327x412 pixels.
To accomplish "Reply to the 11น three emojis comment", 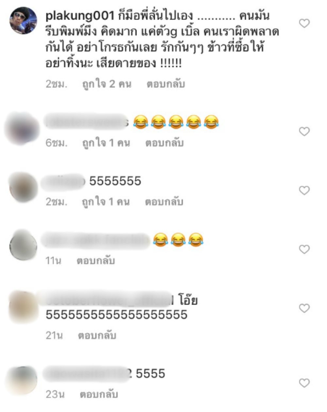I will coord(96,261).
